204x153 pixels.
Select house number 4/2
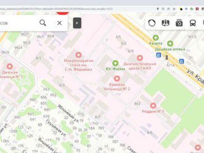[123, 43]
